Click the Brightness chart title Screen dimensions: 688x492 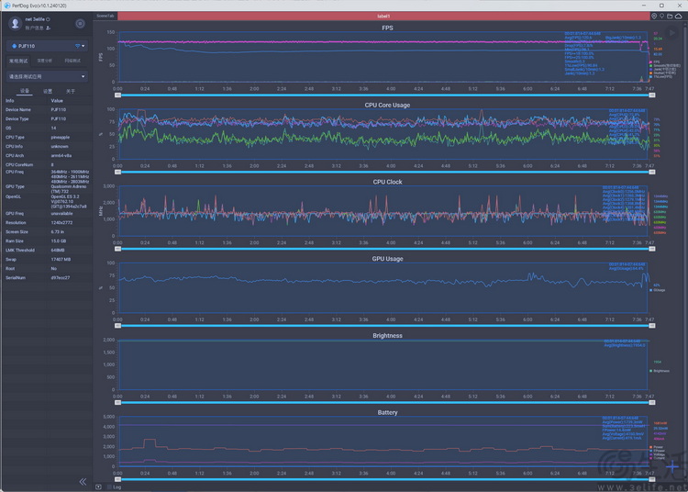pos(387,335)
